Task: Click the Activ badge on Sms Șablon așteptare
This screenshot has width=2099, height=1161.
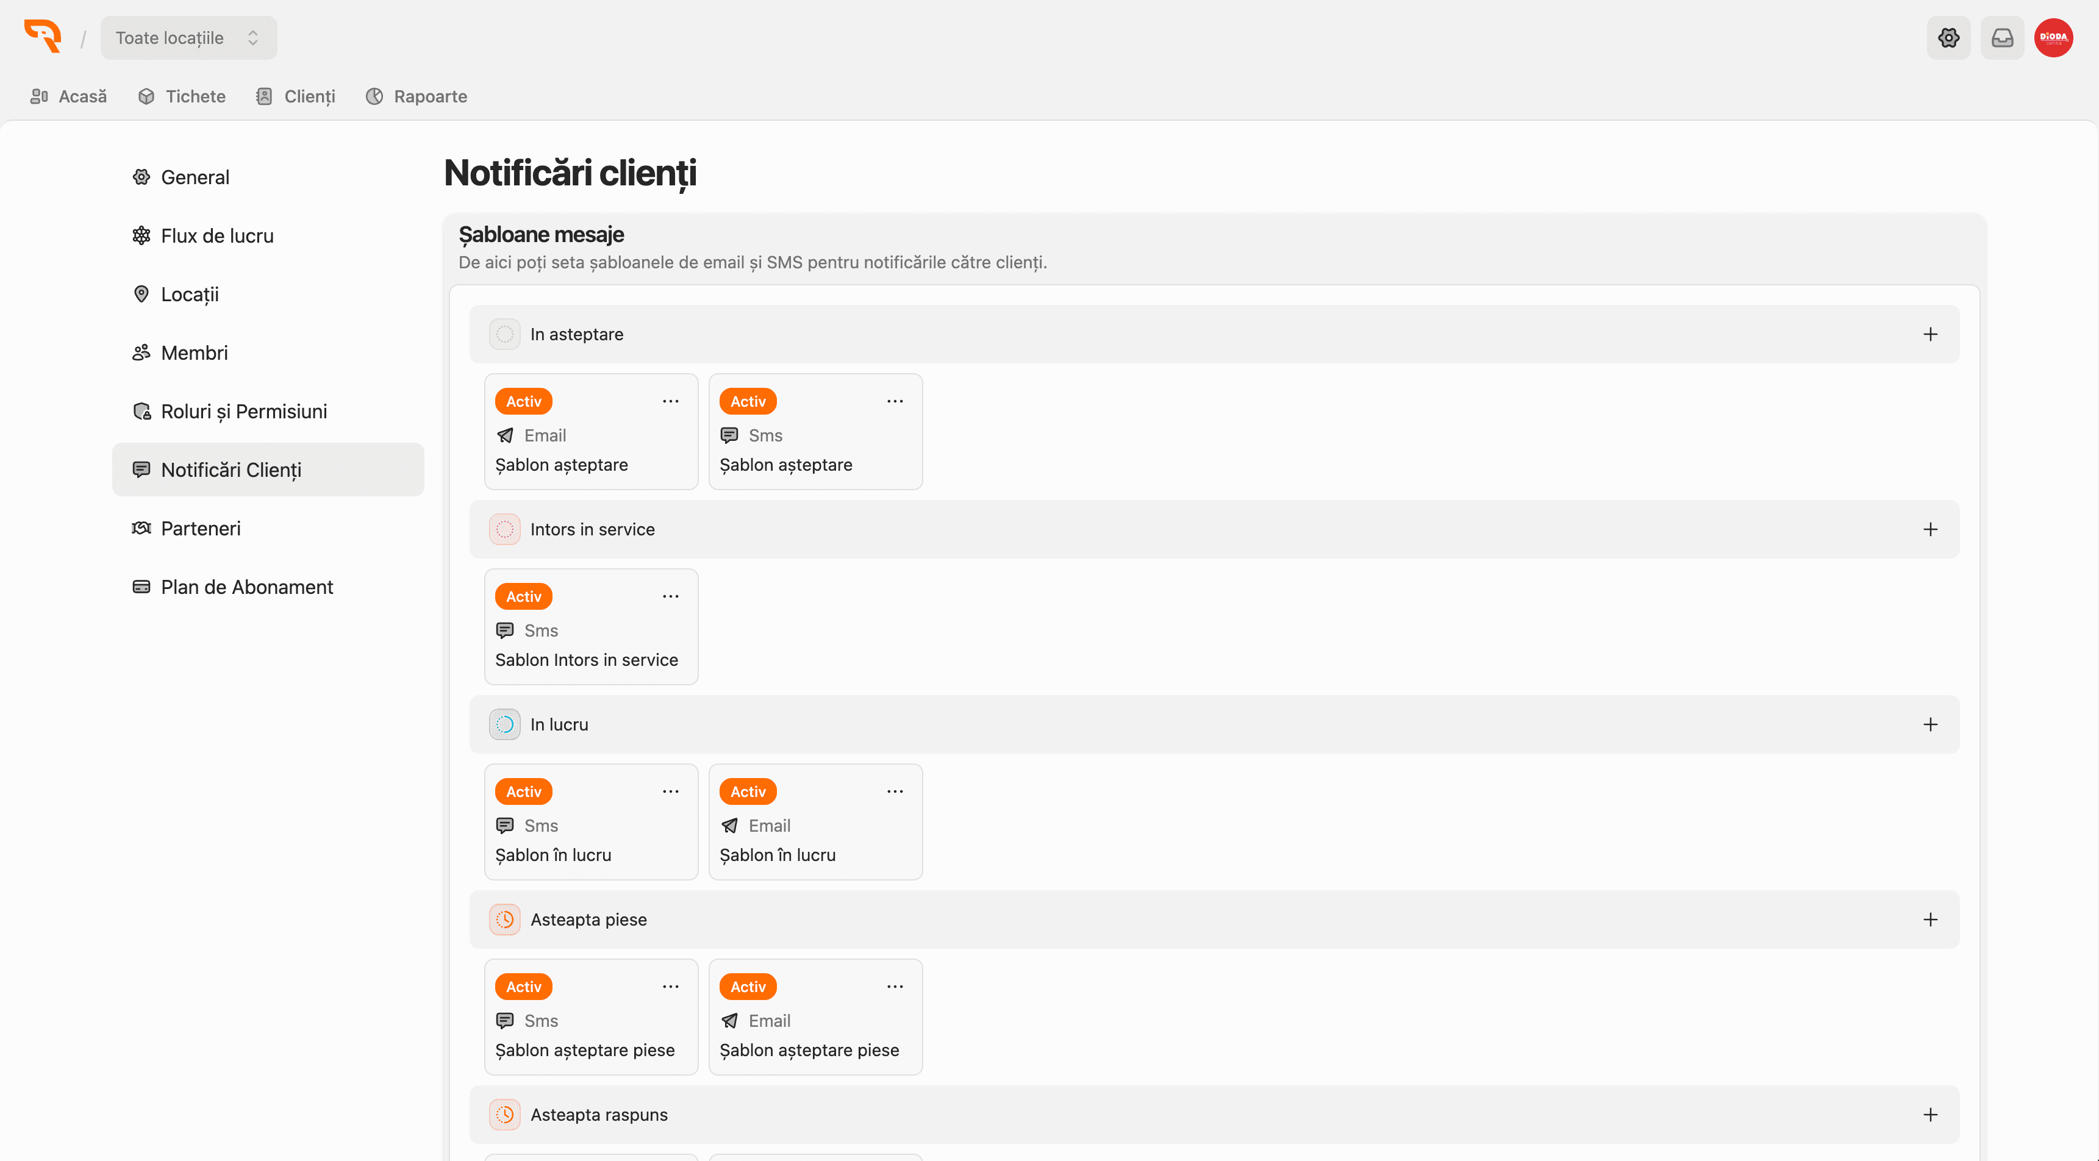Action: click(x=747, y=401)
